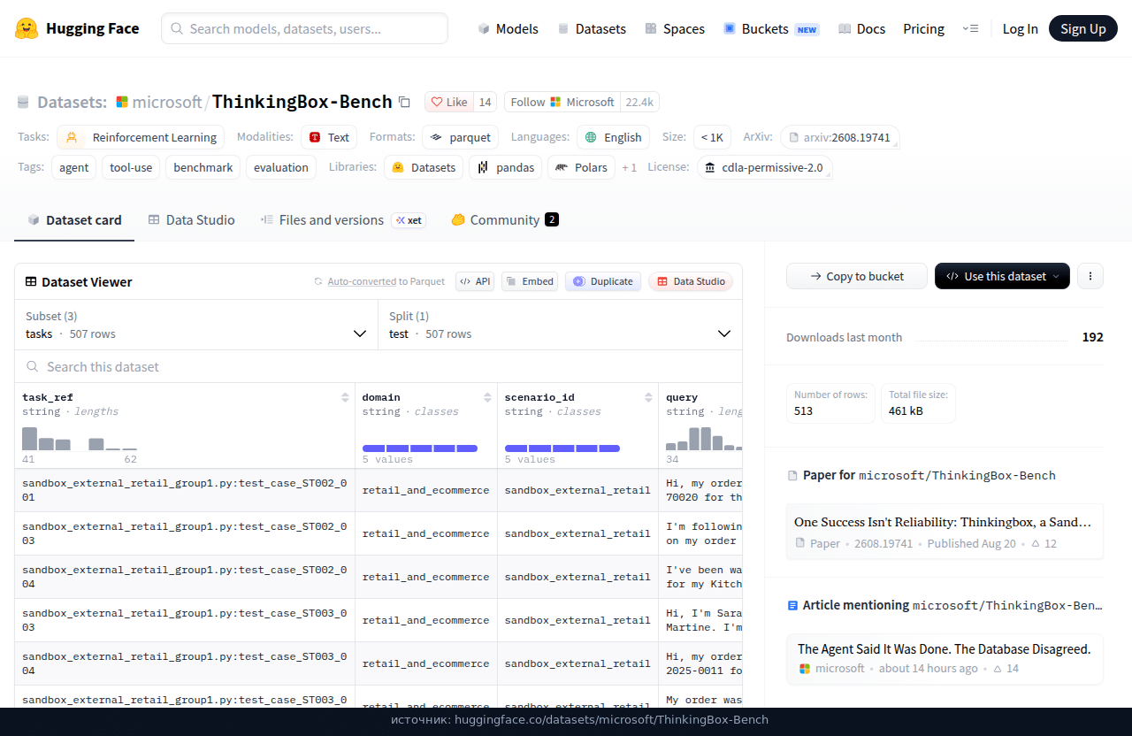Show the +1 more libraries
The image size is (1132, 736).
pos(629,167)
